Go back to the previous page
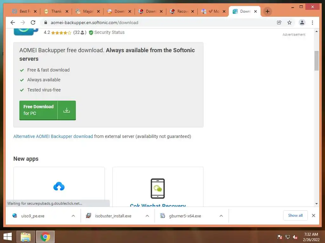The width and height of the screenshot is (325, 243). coord(13,22)
